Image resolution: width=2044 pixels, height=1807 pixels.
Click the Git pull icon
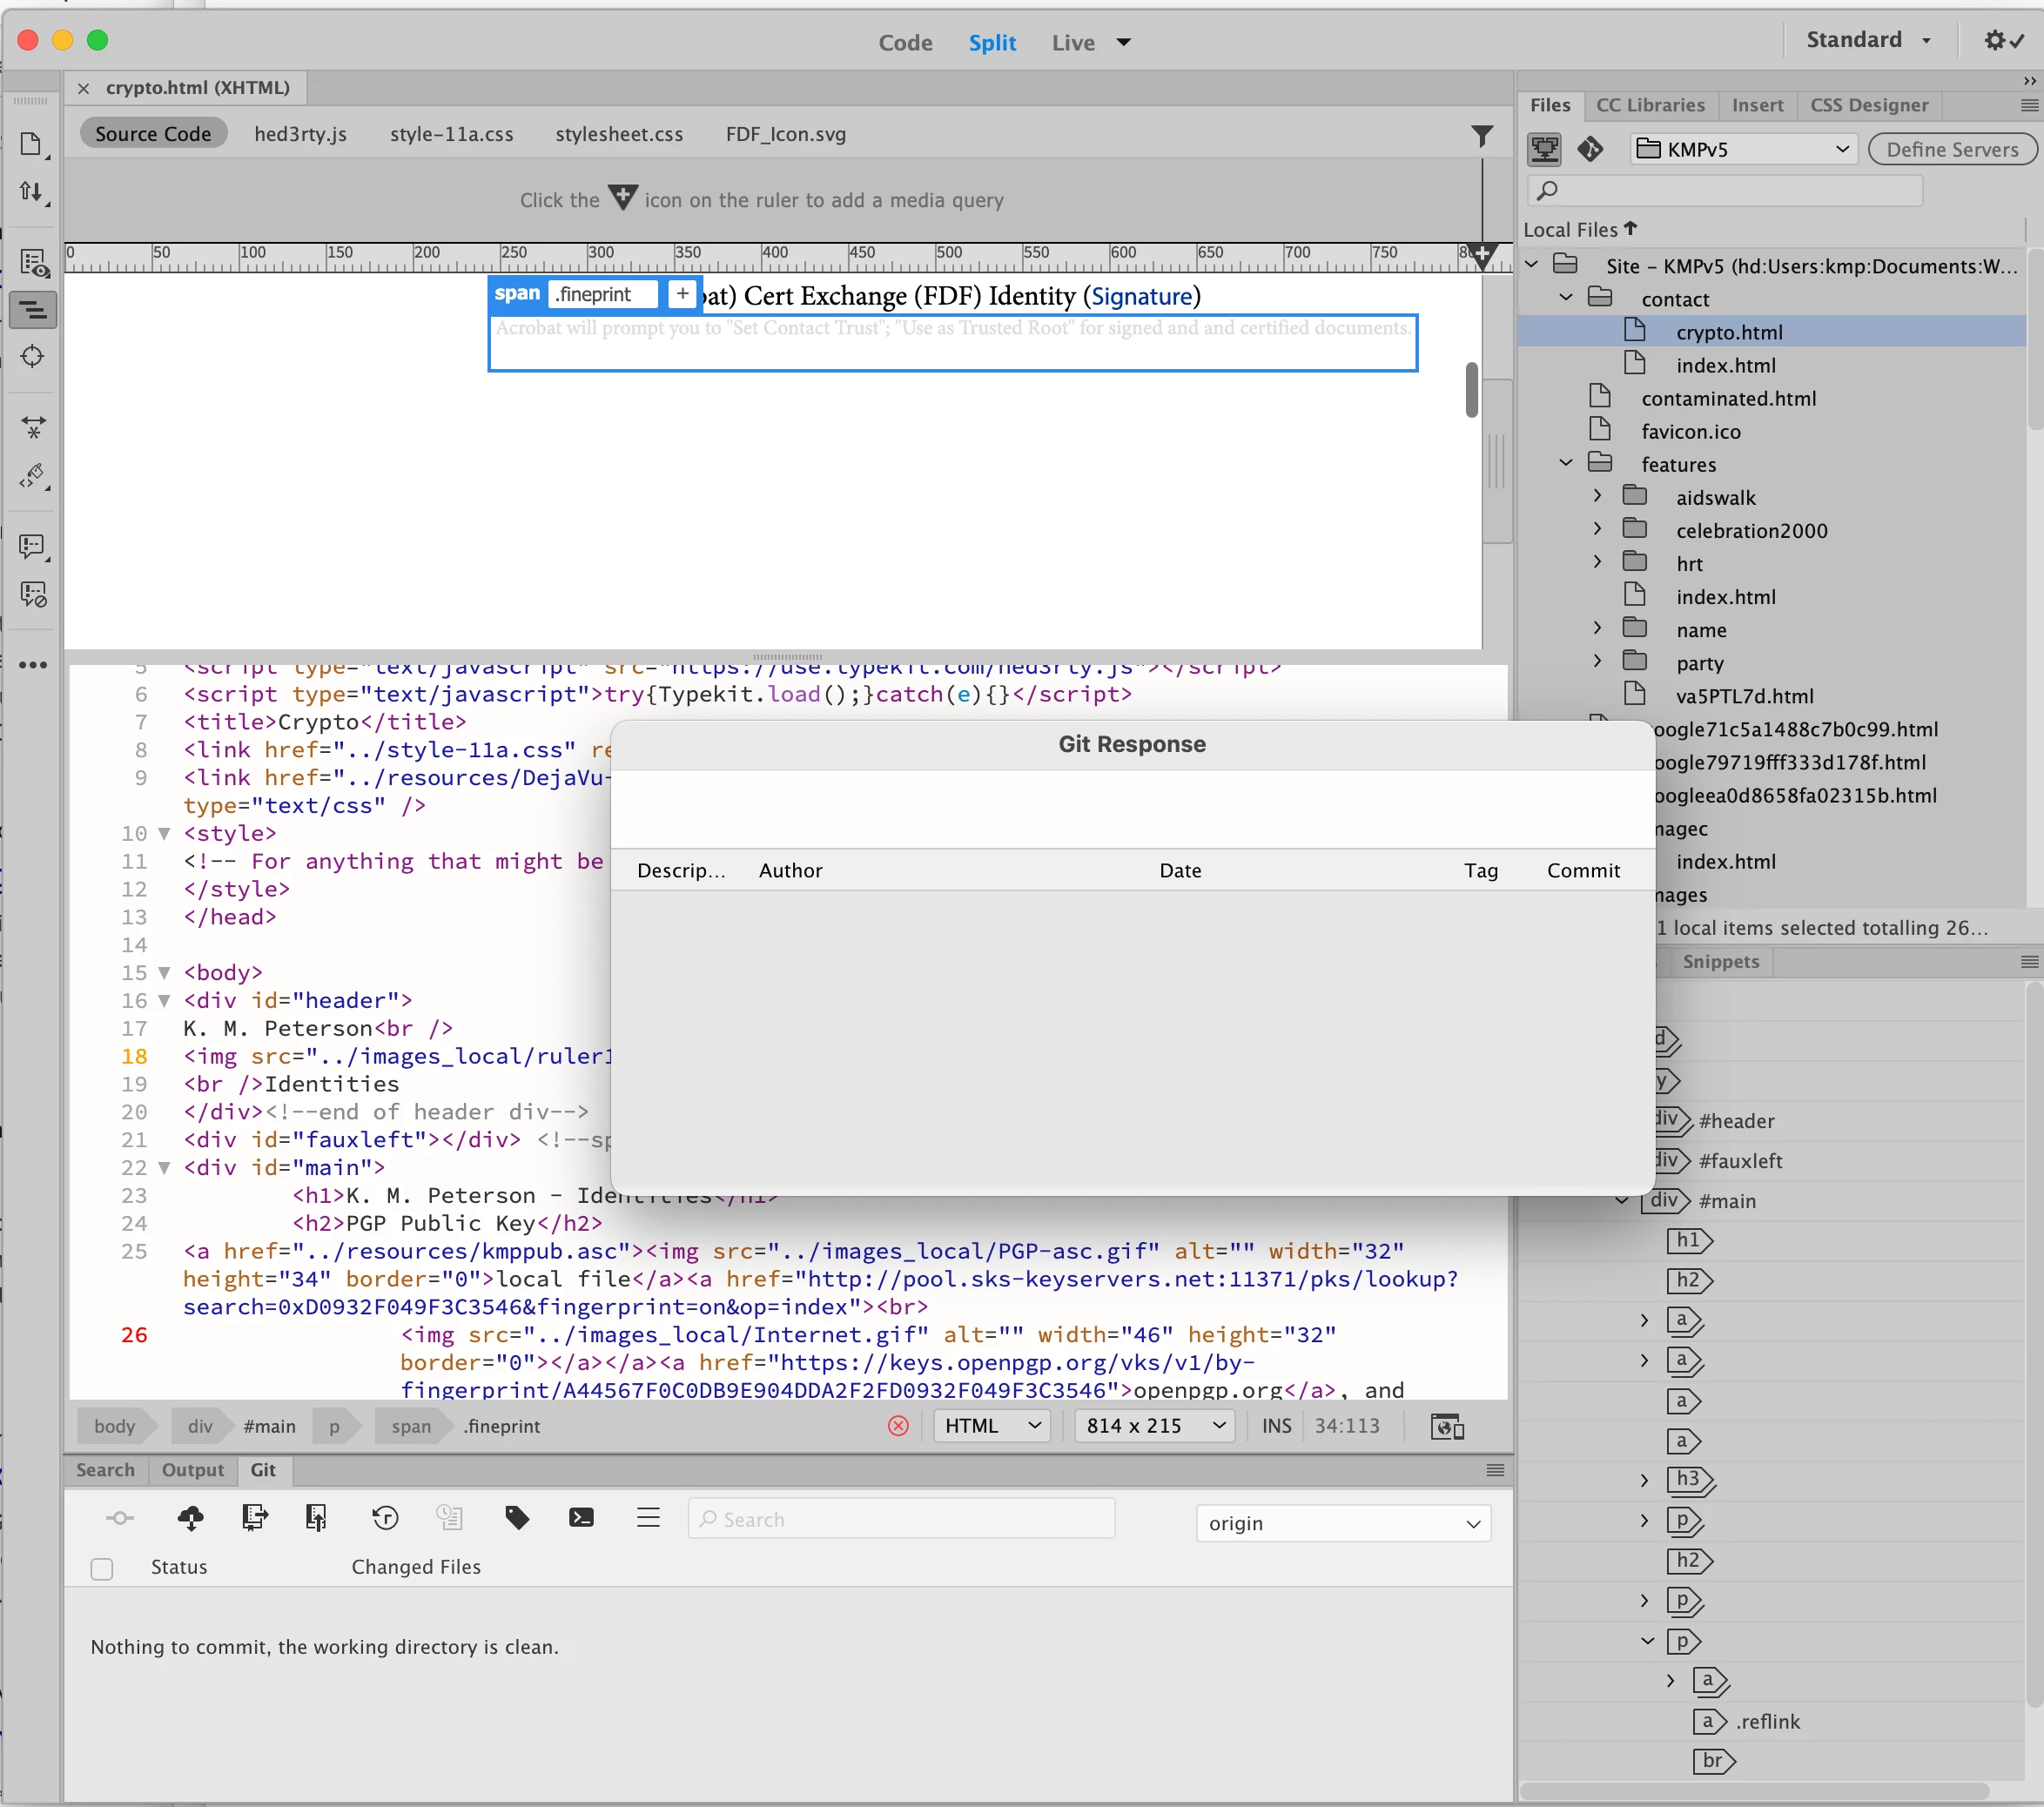click(x=254, y=1518)
